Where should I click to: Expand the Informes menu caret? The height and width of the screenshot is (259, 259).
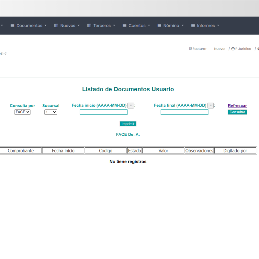point(218,26)
